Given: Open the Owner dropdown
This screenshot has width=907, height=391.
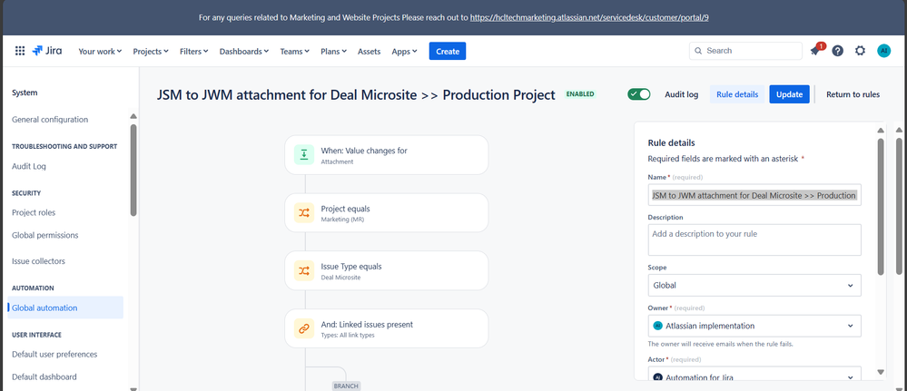Looking at the screenshot, I should click(x=754, y=326).
